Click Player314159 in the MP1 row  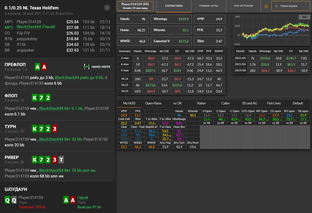tap(29, 22)
